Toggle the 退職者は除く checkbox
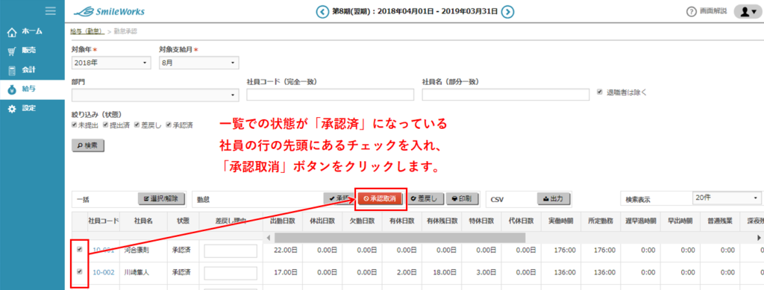Image resolution: width=764 pixels, height=290 pixels. [601, 92]
